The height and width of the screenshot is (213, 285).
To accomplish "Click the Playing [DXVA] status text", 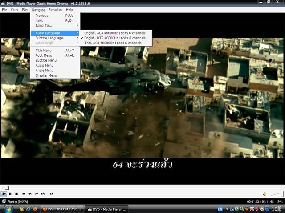I will (x=18, y=201).
